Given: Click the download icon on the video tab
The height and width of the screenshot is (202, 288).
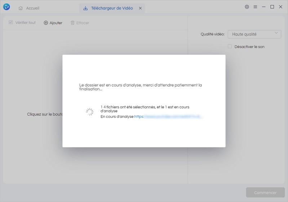Looking at the screenshot, I should tap(85, 8).
